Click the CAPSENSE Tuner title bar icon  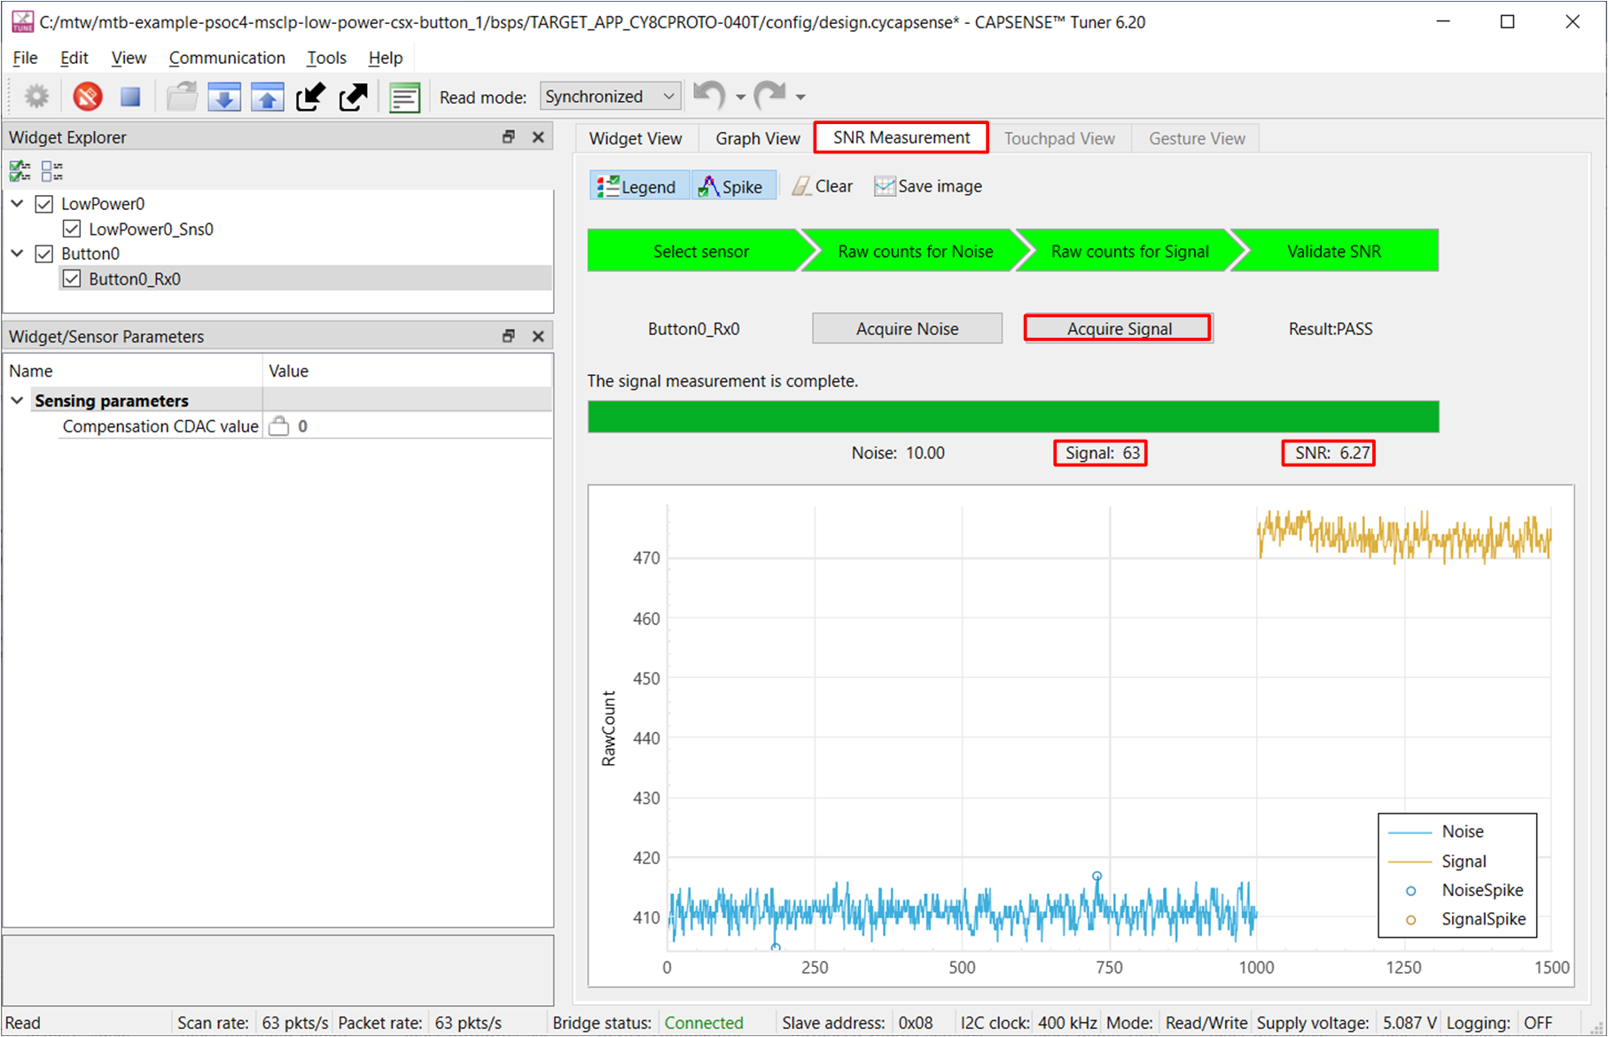pos(21,21)
